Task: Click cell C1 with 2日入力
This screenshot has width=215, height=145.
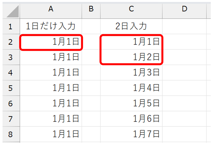Action: pos(131,27)
